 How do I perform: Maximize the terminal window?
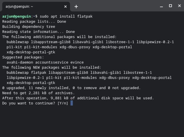tap(170, 6)
